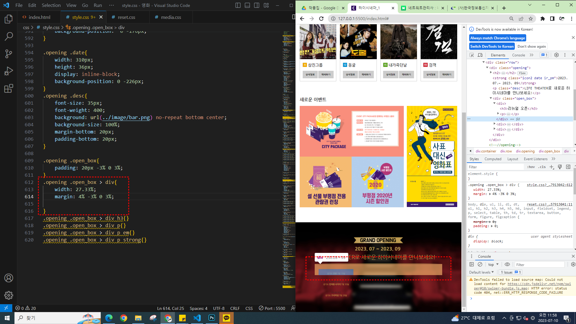Collapse the div class="open_box" node
The height and width of the screenshot is (324, 576).
pyautogui.click(x=491, y=98)
